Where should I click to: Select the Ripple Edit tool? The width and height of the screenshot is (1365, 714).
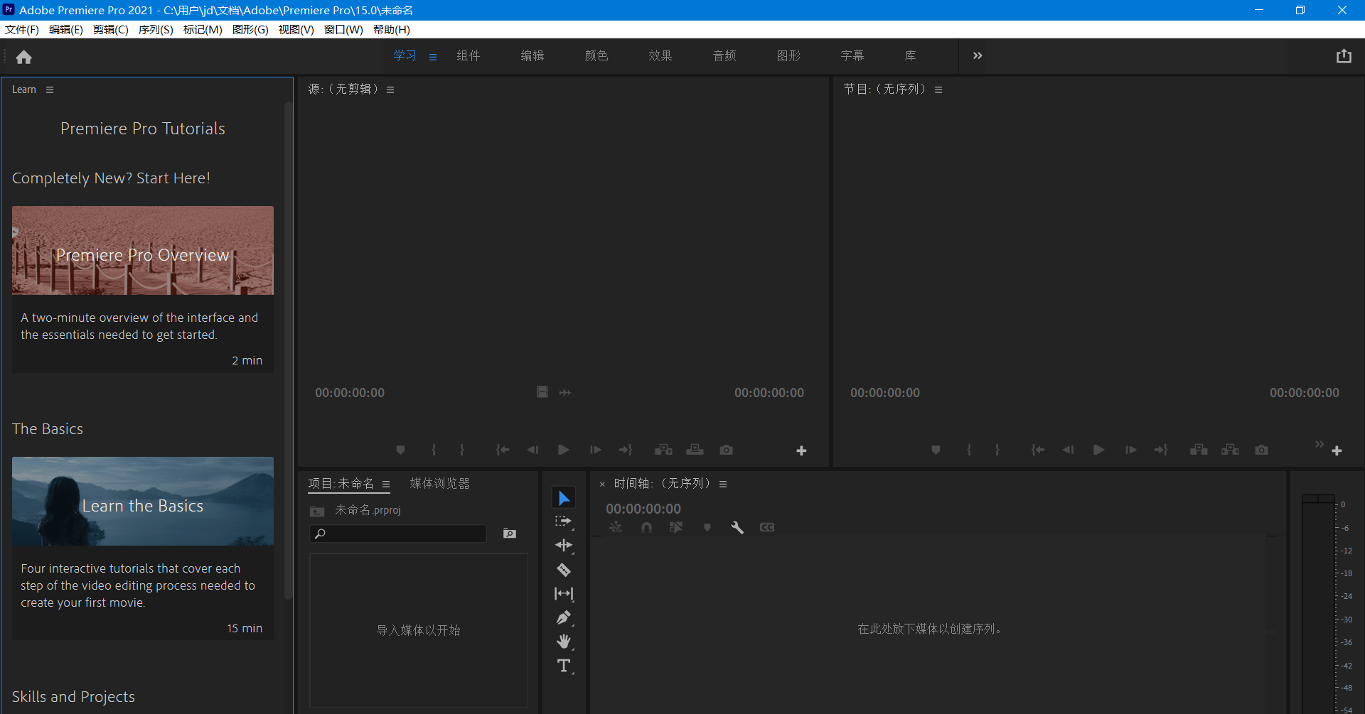[x=564, y=546]
